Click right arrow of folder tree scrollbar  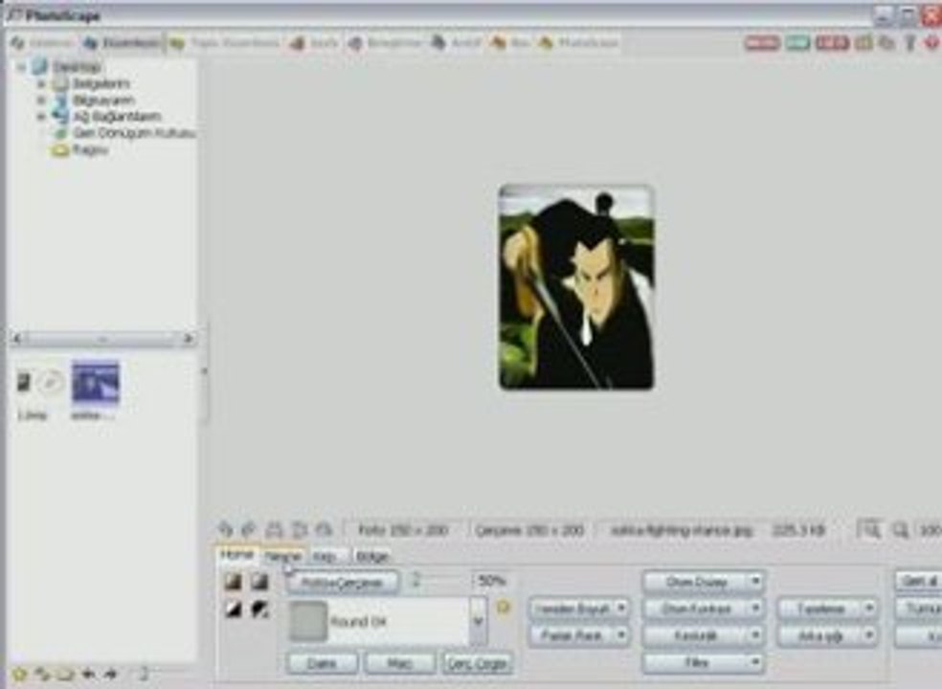coord(188,339)
